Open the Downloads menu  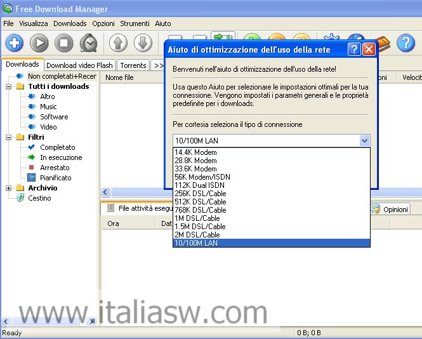point(70,23)
